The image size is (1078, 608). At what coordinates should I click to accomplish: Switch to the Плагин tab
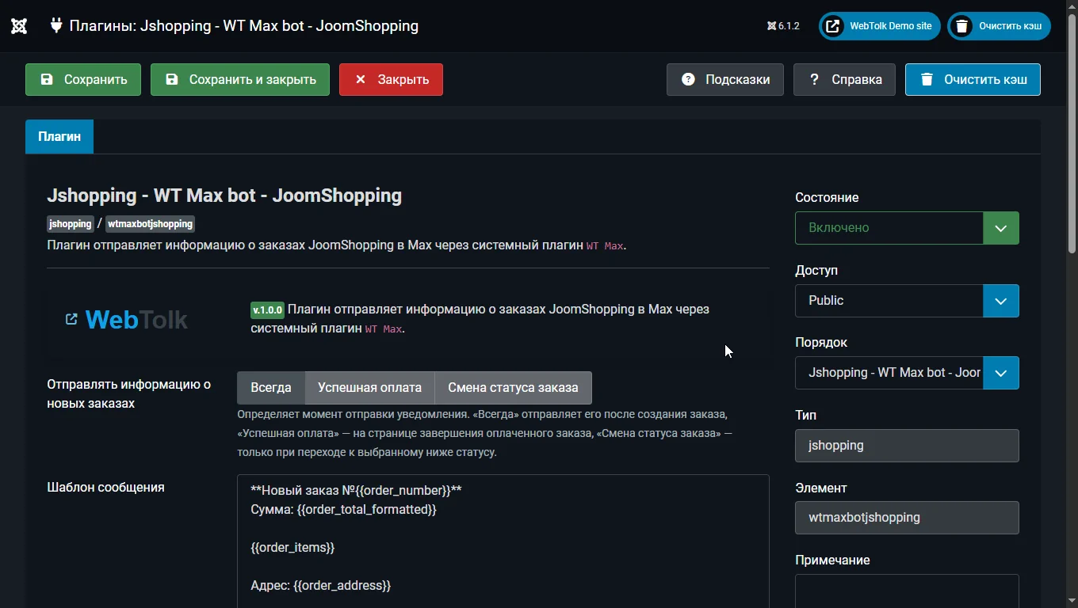pyautogui.click(x=59, y=136)
